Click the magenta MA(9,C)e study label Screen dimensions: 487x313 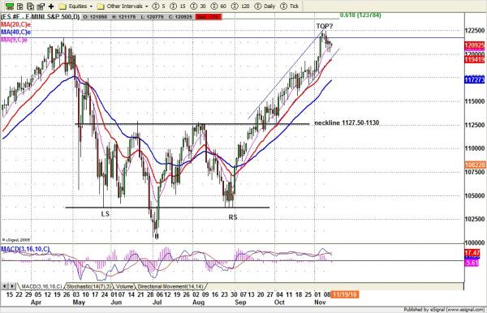click(x=14, y=40)
